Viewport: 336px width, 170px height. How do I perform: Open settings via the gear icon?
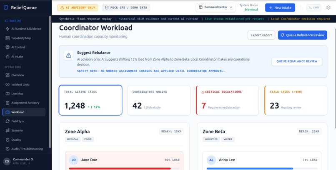[328, 8]
